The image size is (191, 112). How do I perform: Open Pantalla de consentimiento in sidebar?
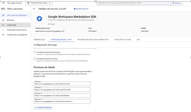[15, 30]
